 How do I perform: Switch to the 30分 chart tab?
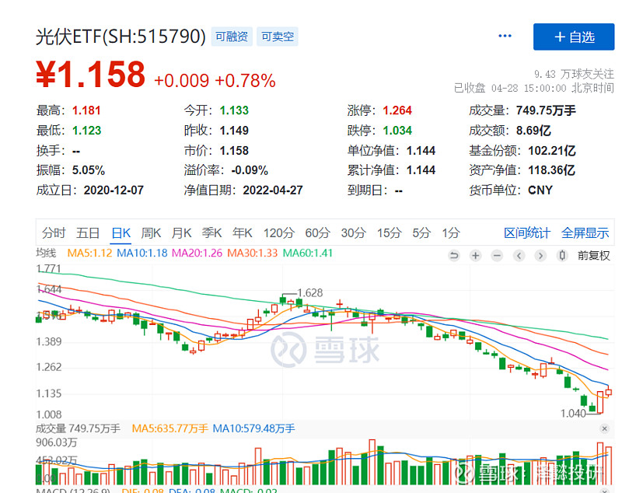tap(354, 233)
